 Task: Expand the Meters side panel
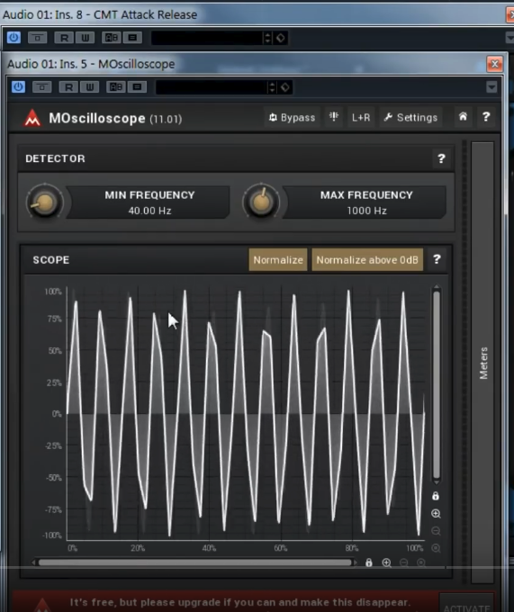click(482, 363)
